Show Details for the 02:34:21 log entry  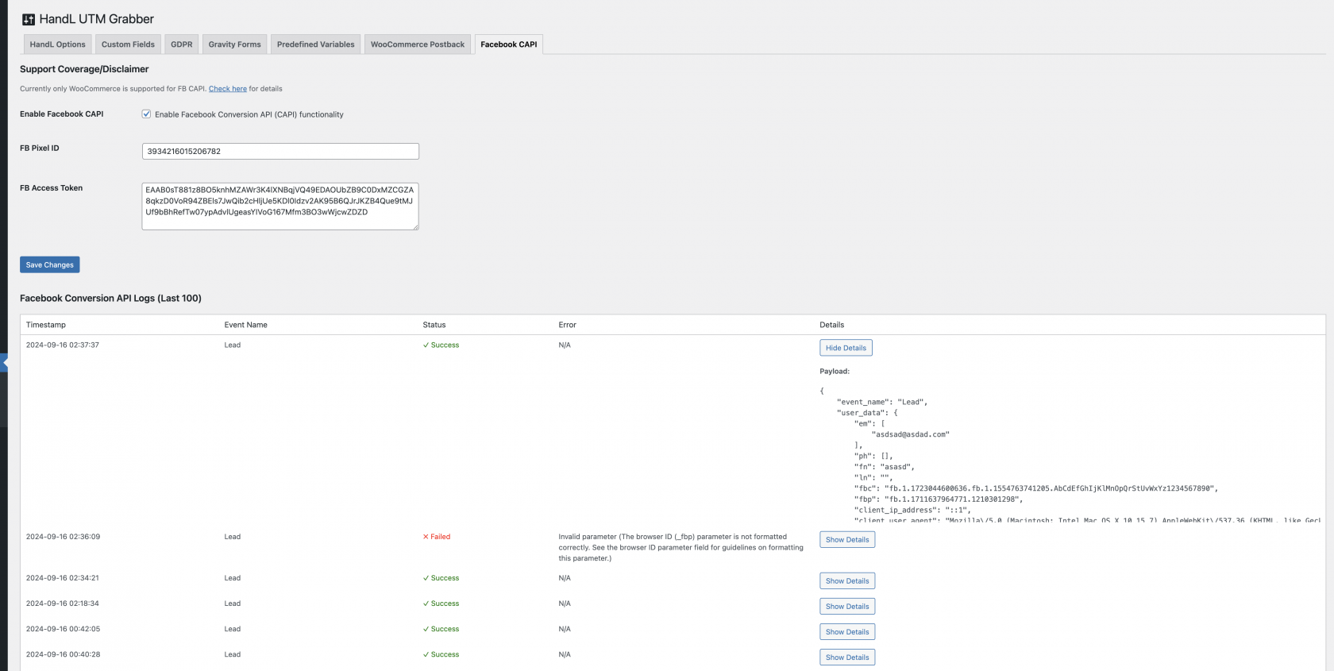[x=847, y=581]
